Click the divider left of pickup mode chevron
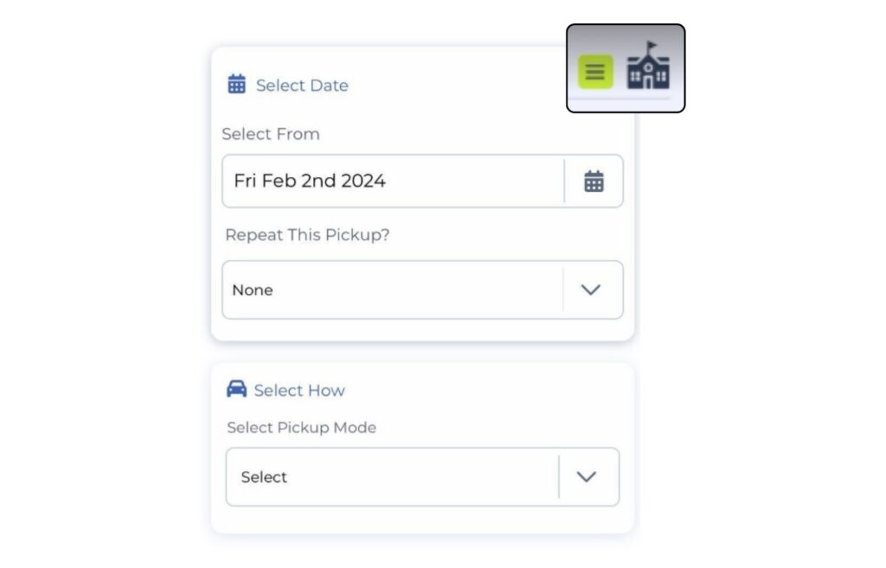Viewport: 886px width, 568px height. (x=559, y=476)
